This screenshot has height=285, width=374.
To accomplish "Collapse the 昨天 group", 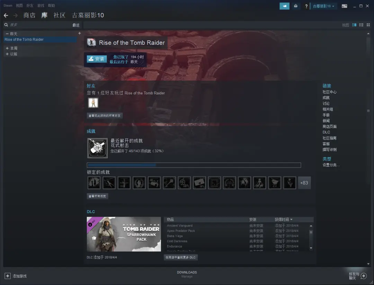I will [x=7, y=34].
